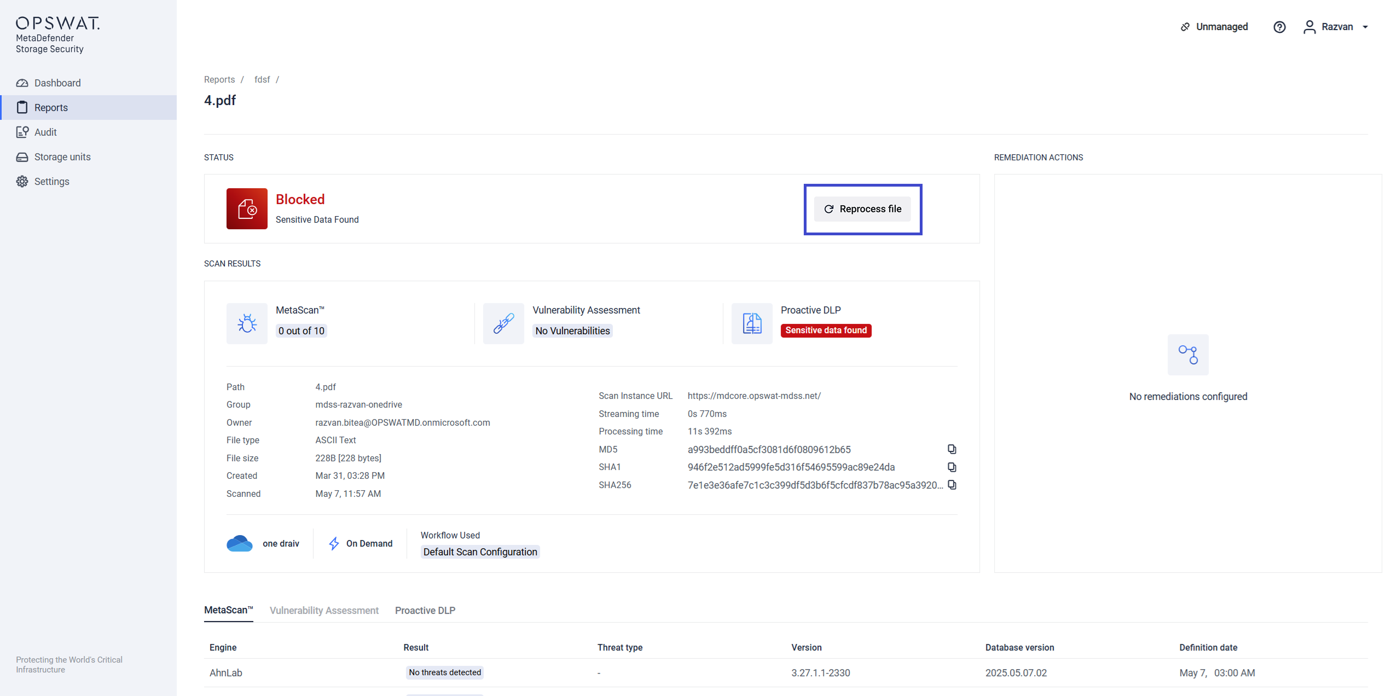Click the one draiv storage label

[x=281, y=543]
